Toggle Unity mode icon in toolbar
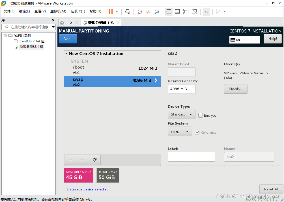The height and width of the screenshot is (202, 284). click(194, 12)
